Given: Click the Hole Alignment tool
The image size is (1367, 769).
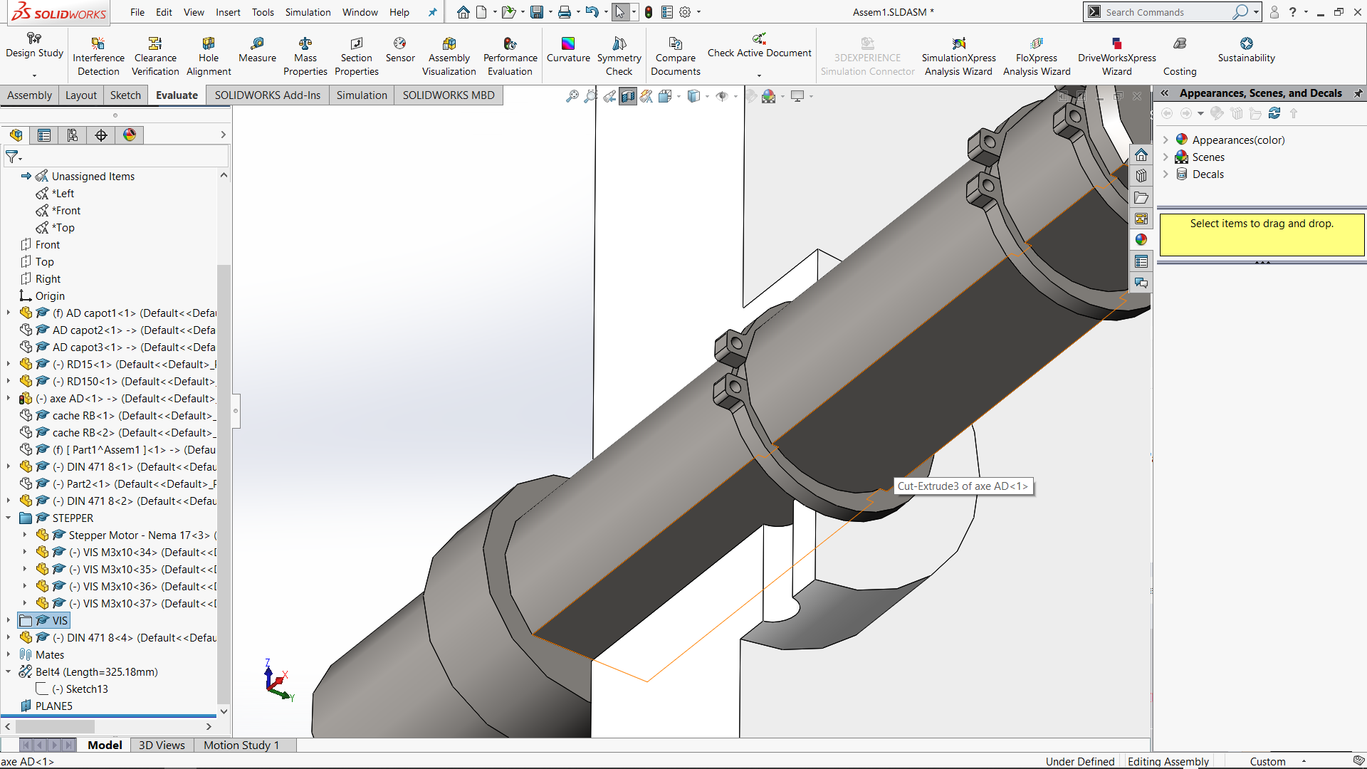Looking at the screenshot, I should click(209, 57).
